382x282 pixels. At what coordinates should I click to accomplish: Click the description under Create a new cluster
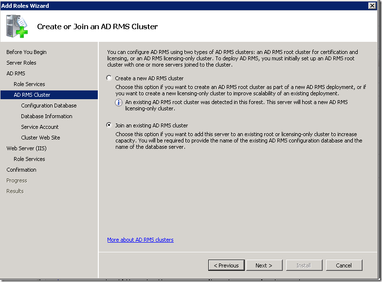241,90
